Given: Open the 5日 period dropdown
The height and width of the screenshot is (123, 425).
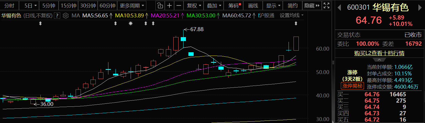Looking at the screenshot, I should coord(30,5).
